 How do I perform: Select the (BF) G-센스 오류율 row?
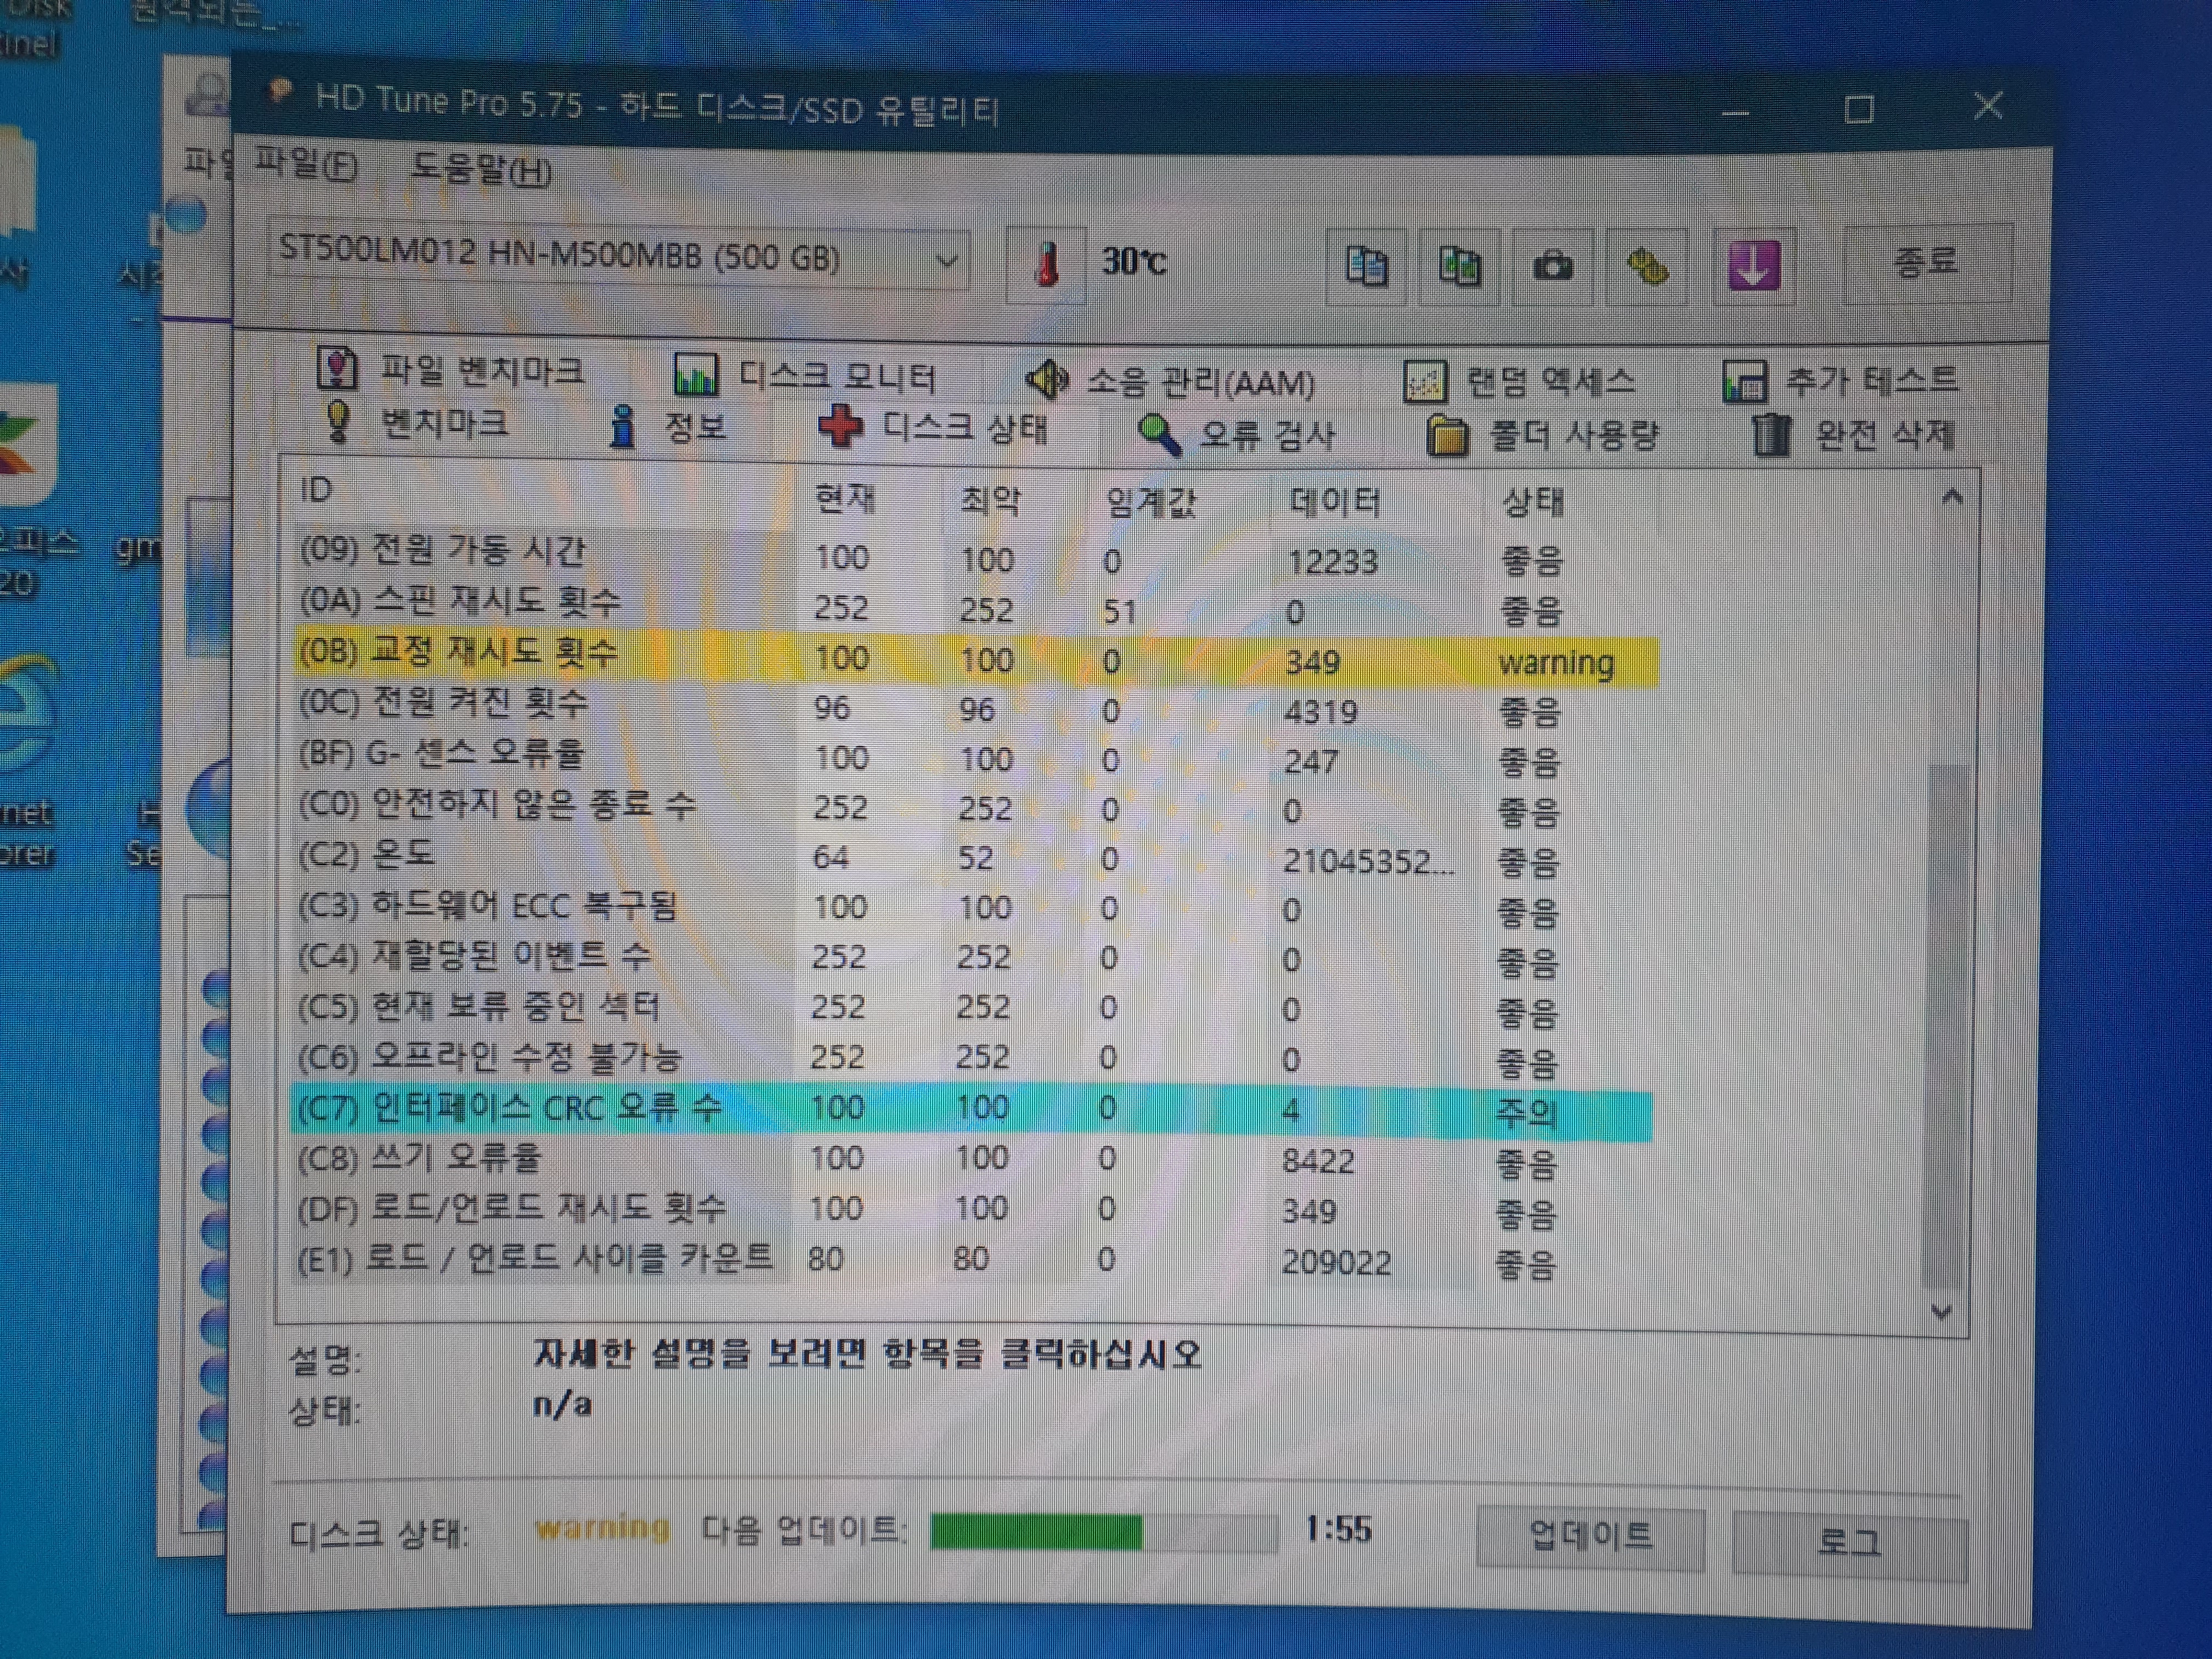click(x=975, y=758)
